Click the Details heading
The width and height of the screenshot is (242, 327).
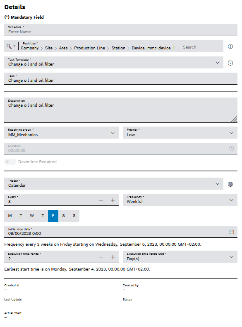(x=15, y=7)
